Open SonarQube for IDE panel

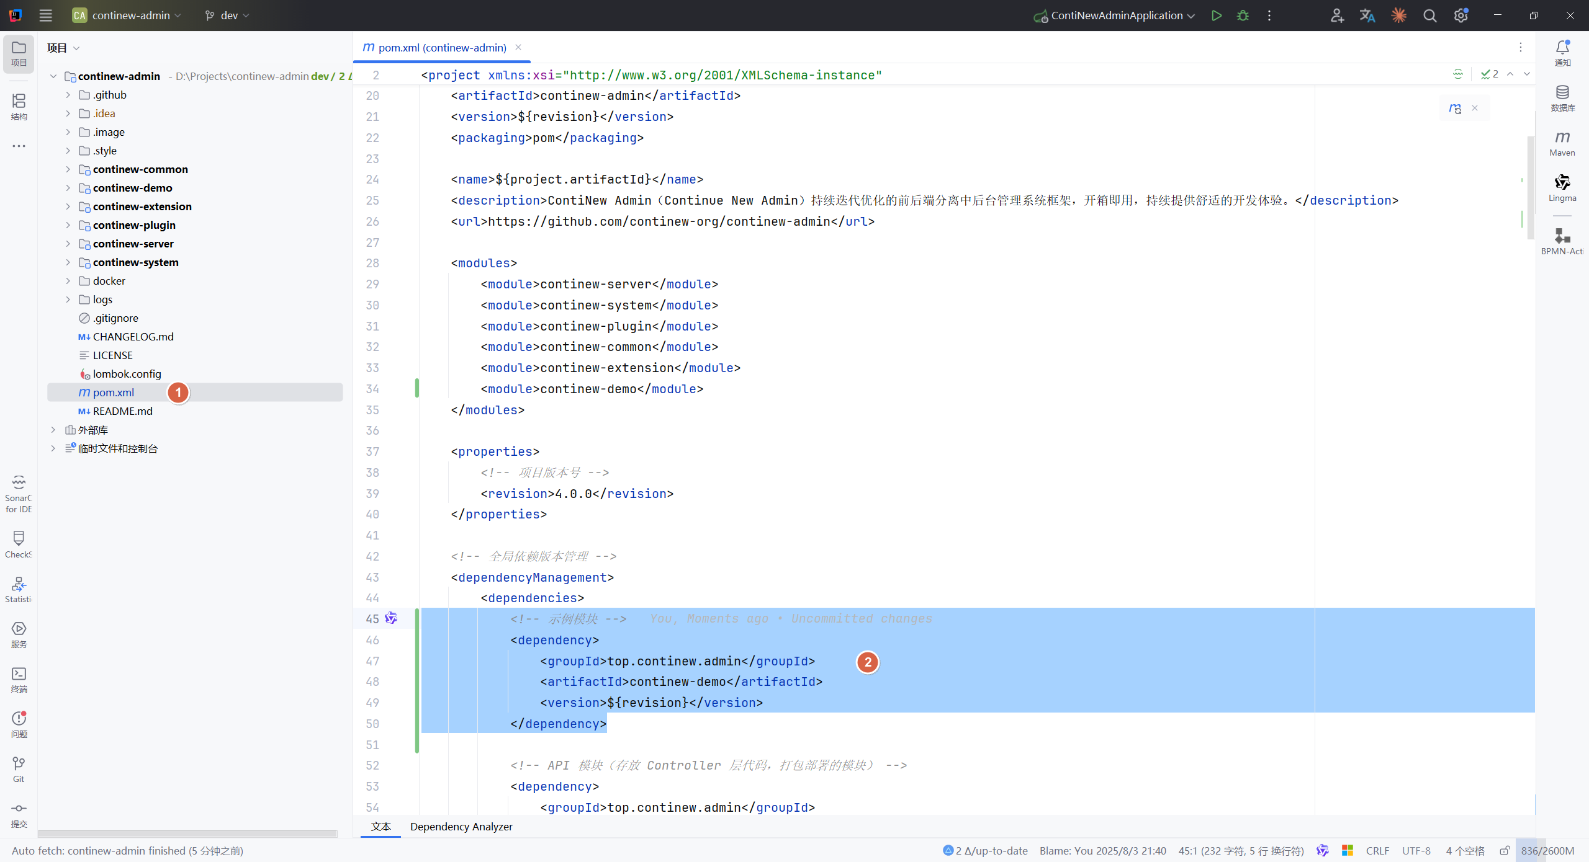(19, 494)
